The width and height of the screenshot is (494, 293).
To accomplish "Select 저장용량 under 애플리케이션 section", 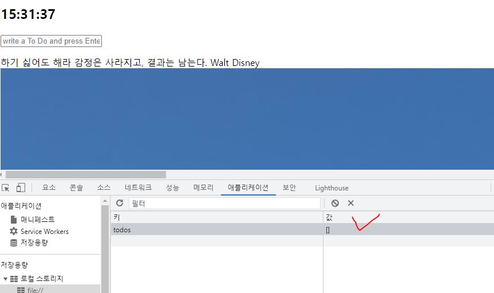I will (34, 243).
